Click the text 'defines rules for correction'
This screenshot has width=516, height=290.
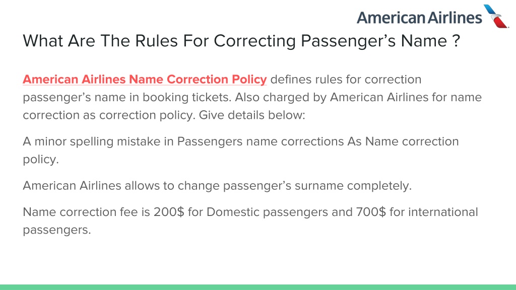pyautogui.click(x=346, y=80)
